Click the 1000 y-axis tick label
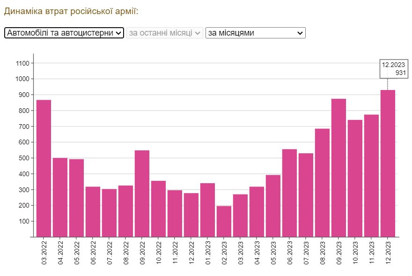Viewport: 412px width, 276px height. click(x=22, y=79)
